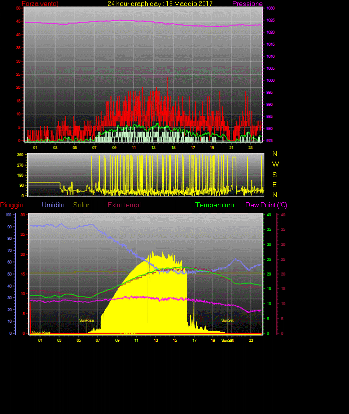Click the "1010" value on Pressione axis
This screenshot has height=414, width=349.
coord(270,56)
